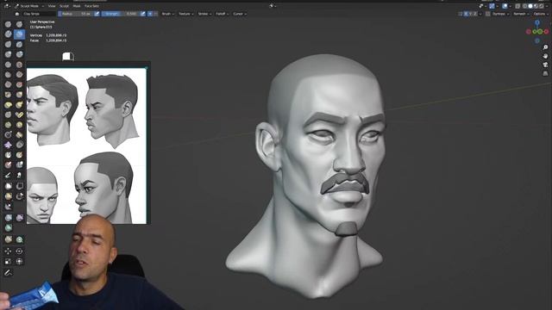Viewport: 552px width, 310px height.
Task: Open the View menu
Action: click(52, 6)
